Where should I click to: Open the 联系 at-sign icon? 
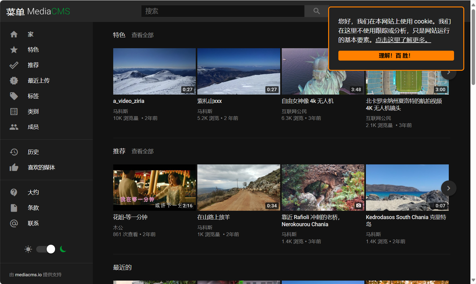(14, 223)
